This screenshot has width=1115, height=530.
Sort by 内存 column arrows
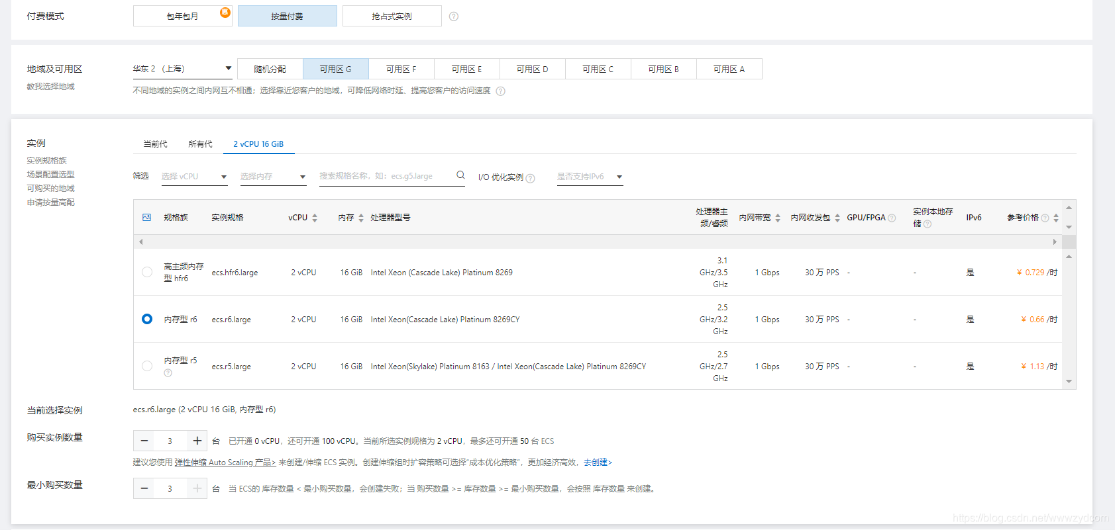(x=361, y=218)
